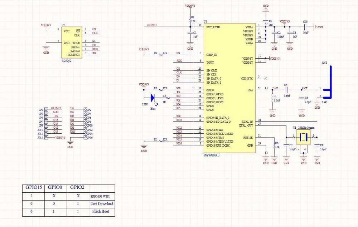
Task: Click the Flash Boot table entry
Action: (101, 212)
